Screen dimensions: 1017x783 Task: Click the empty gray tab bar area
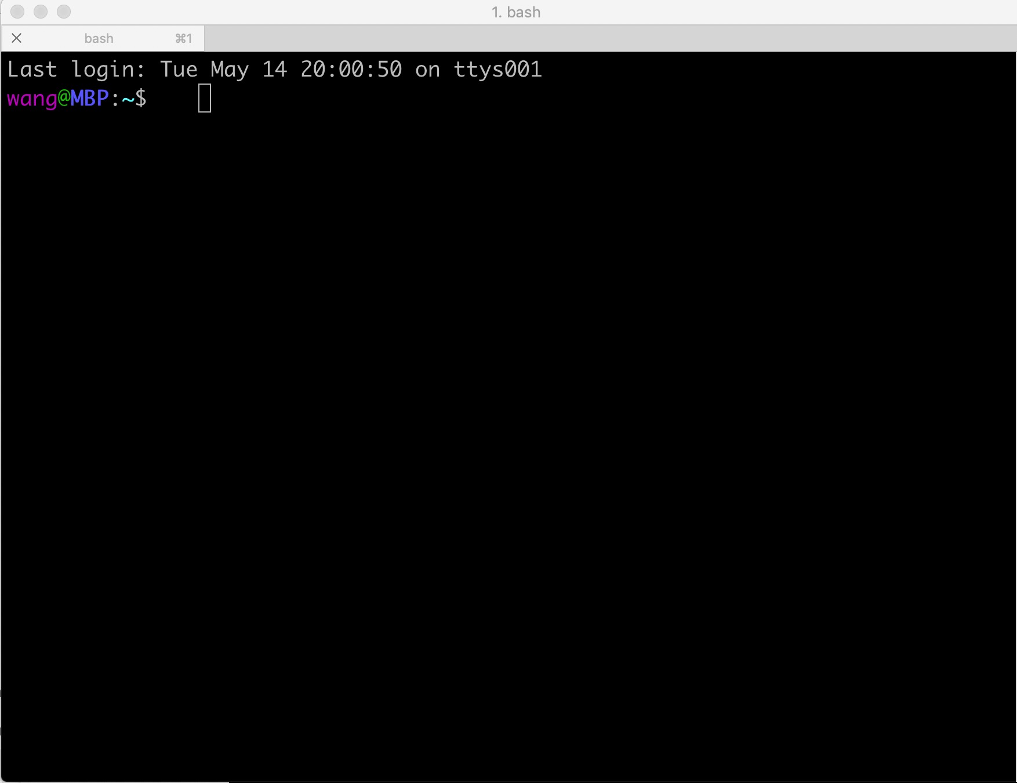[610, 38]
